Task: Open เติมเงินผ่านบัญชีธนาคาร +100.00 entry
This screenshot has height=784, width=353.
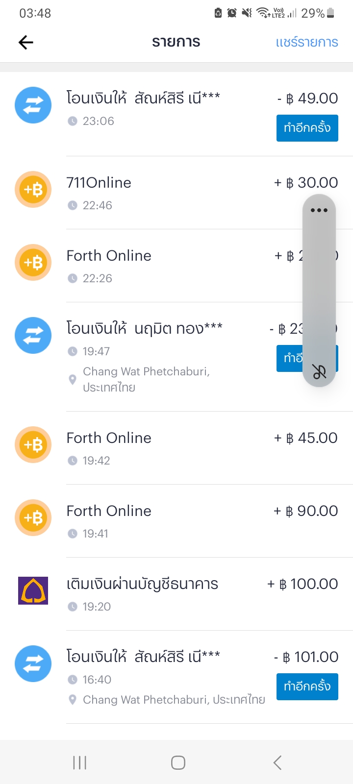Action: pyautogui.click(x=176, y=594)
